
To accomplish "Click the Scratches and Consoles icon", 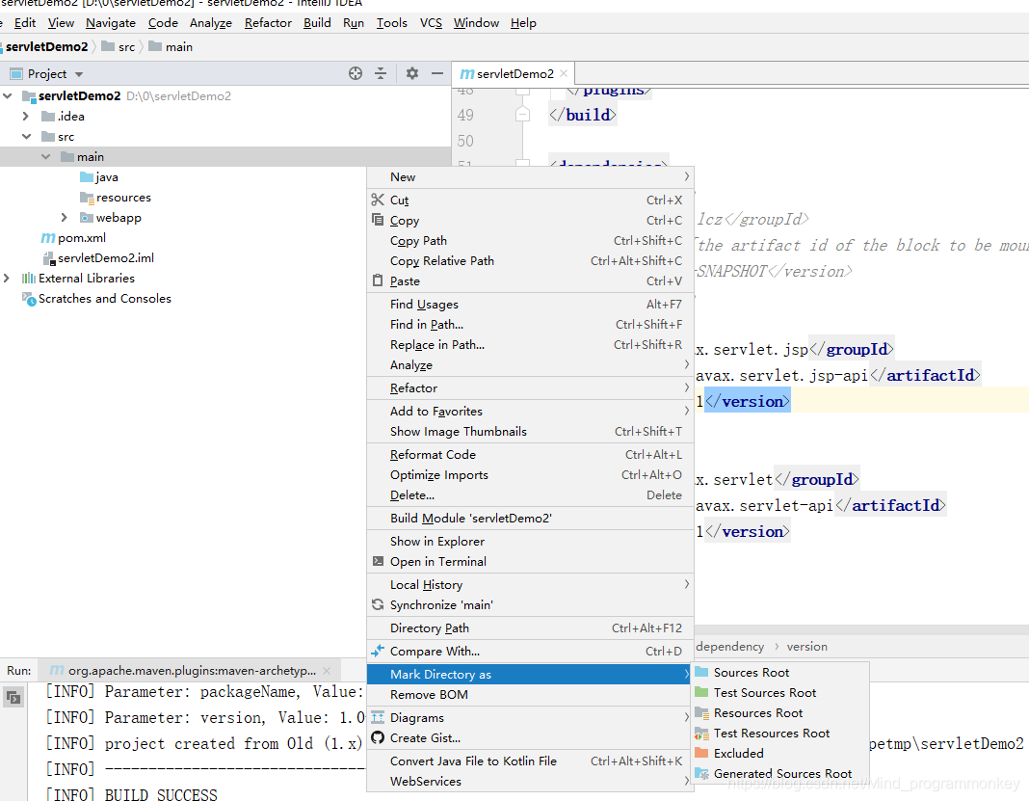I will (29, 299).
